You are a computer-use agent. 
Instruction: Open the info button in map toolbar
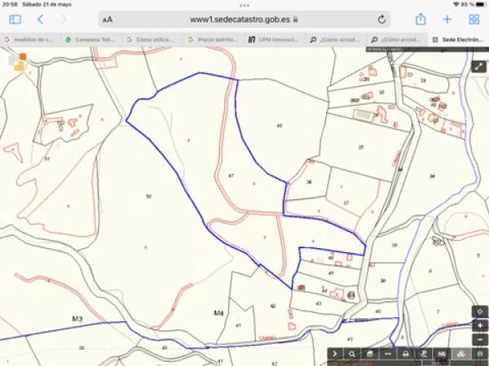(x=480, y=354)
